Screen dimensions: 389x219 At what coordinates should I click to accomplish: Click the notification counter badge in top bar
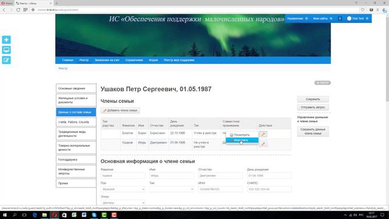[x=340, y=18]
